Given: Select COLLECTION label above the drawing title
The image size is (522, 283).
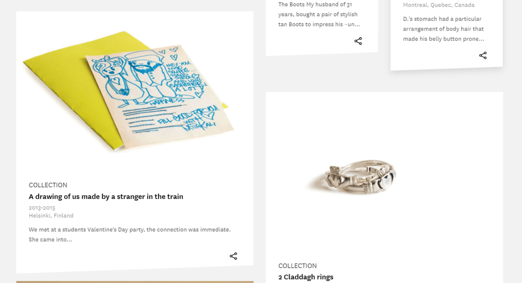Looking at the screenshot, I should [x=48, y=185].
